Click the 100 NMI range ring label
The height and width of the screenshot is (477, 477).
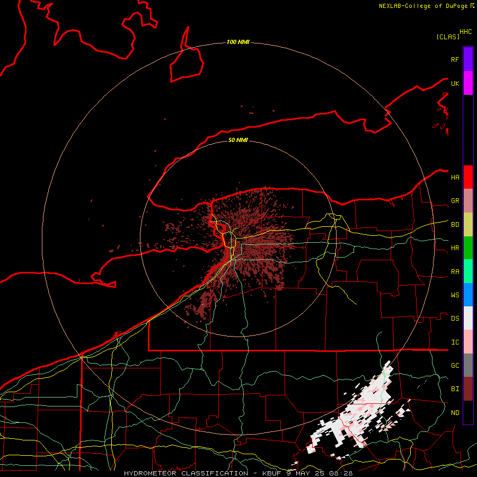coord(238,42)
